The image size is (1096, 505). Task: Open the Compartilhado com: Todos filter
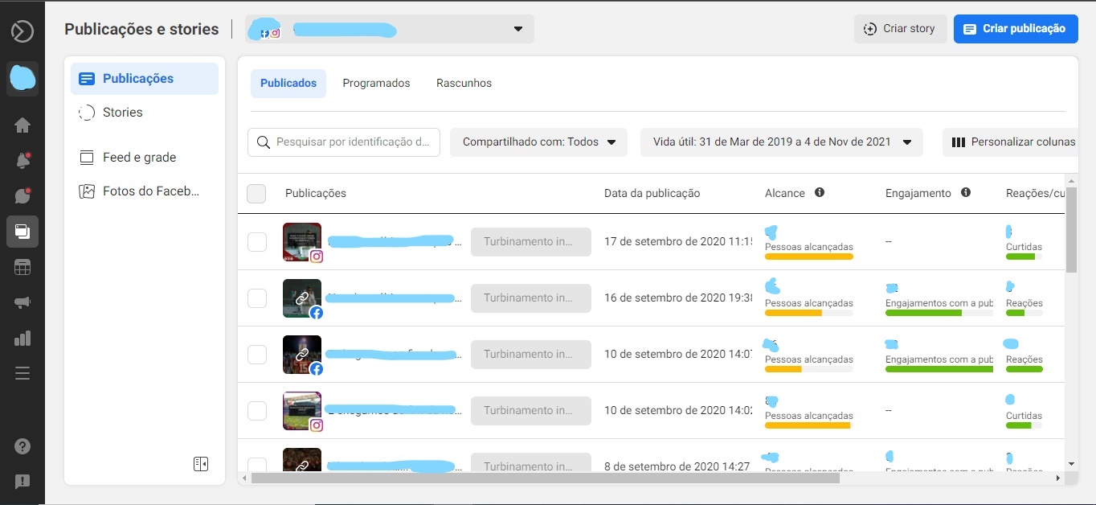538,142
